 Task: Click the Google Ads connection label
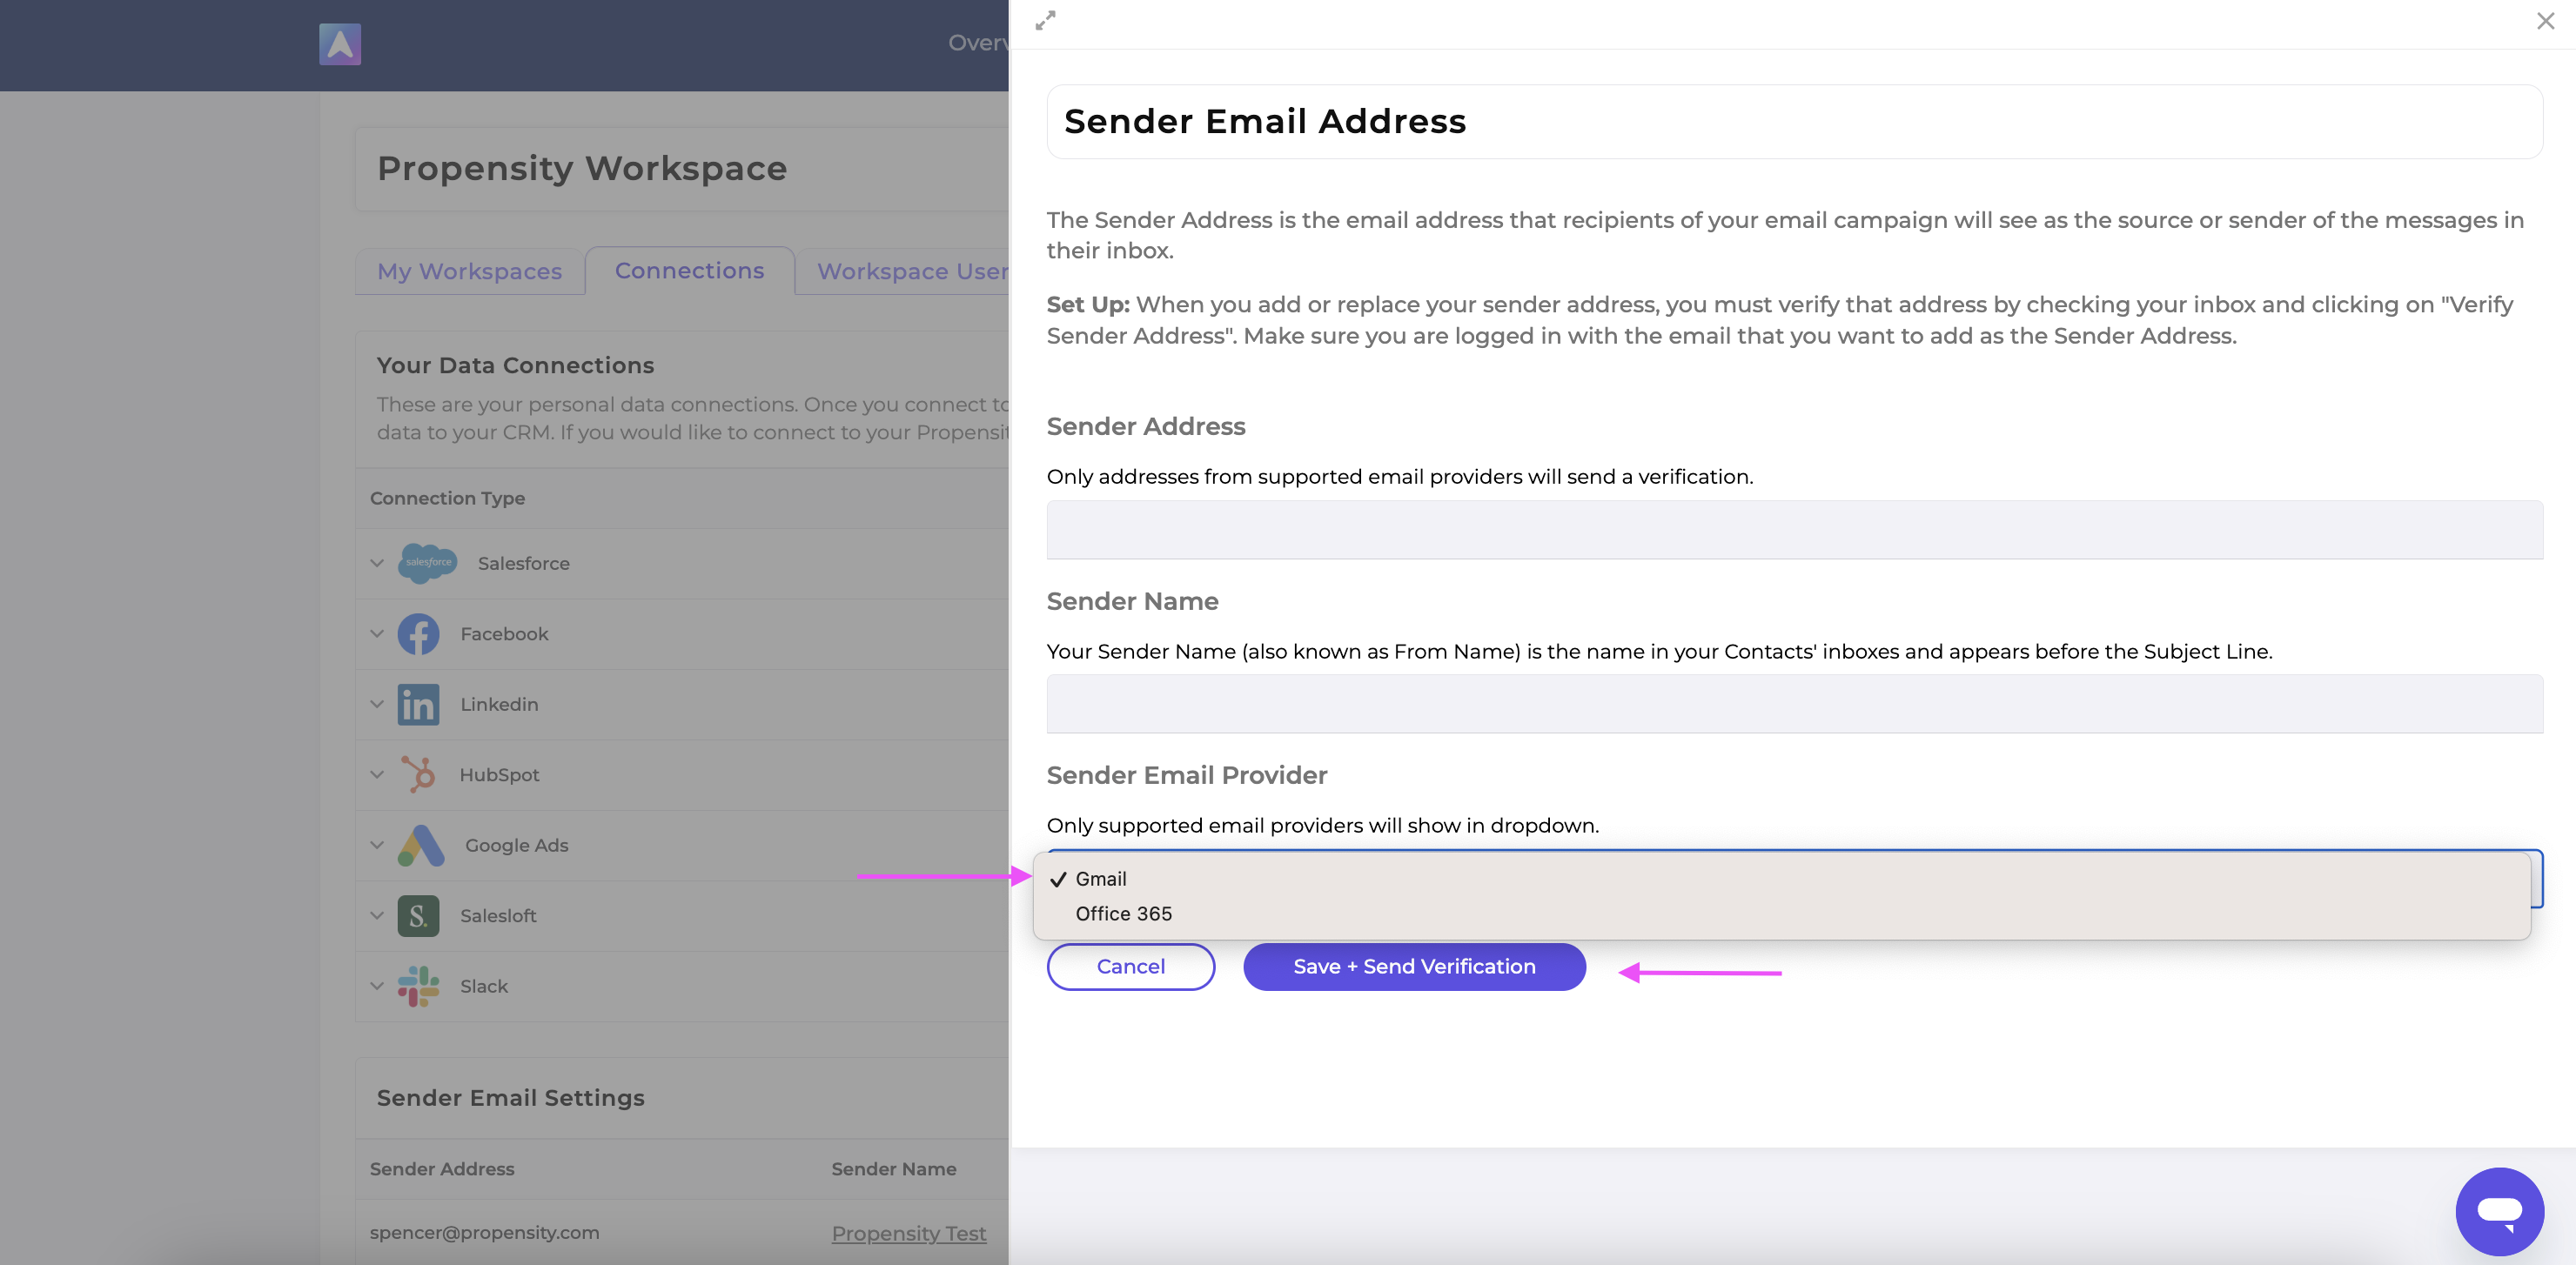tap(516, 845)
